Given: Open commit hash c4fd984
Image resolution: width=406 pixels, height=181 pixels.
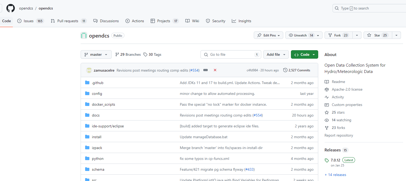Looking at the screenshot, I should [x=252, y=70].
